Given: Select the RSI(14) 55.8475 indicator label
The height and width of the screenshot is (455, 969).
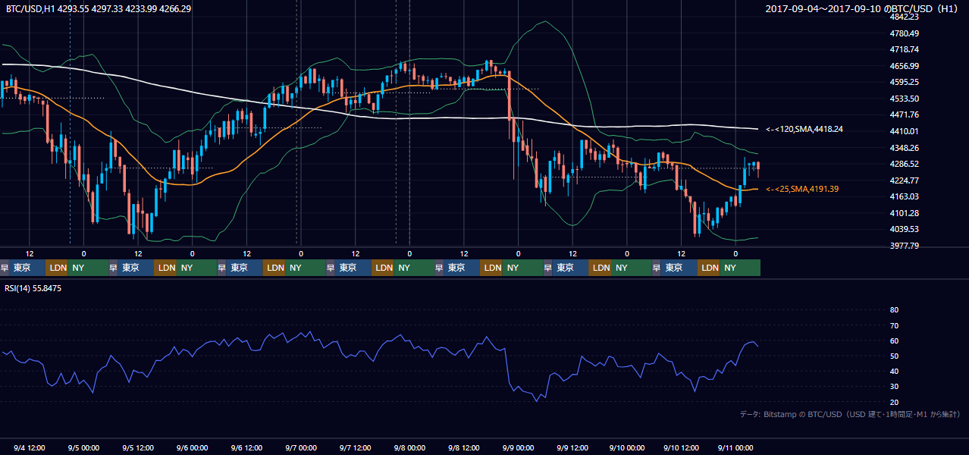Looking at the screenshot, I should 33,288.
